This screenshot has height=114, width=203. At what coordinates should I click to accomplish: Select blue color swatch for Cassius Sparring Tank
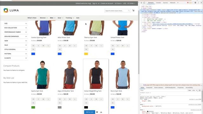[x=33, y=54]
